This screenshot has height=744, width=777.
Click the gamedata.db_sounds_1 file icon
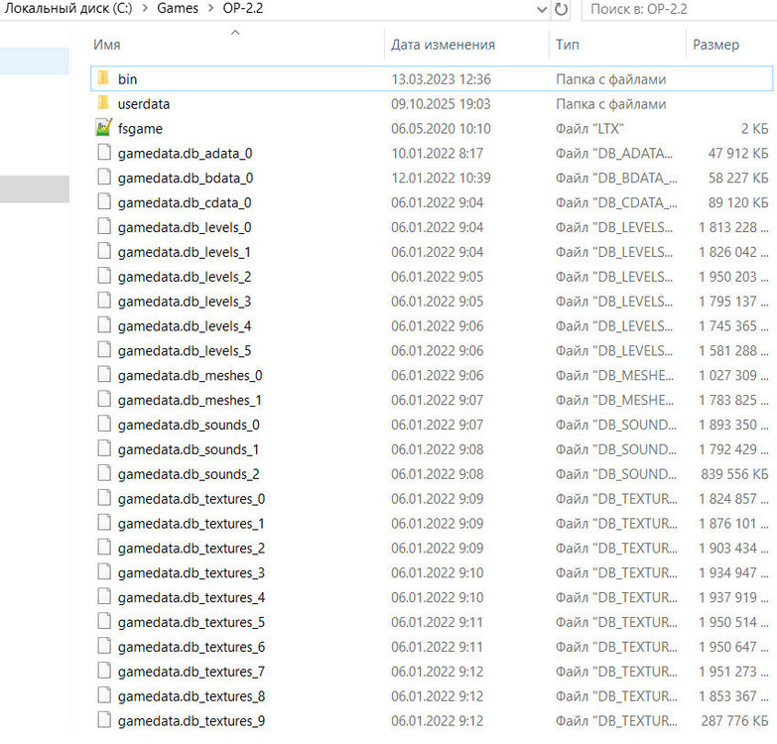[x=103, y=449]
